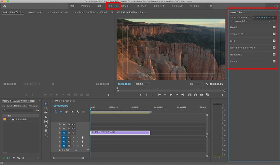Viewport: 280px width, 165px height.
Task: Click the Export Frame camera icon
Action: [x=201, y=95]
